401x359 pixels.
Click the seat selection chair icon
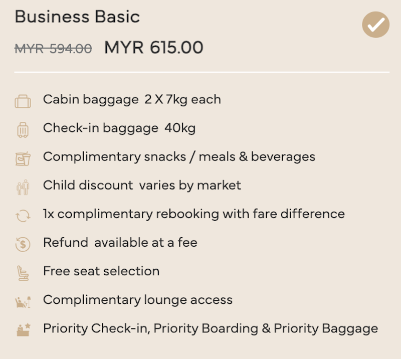(23, 273)
